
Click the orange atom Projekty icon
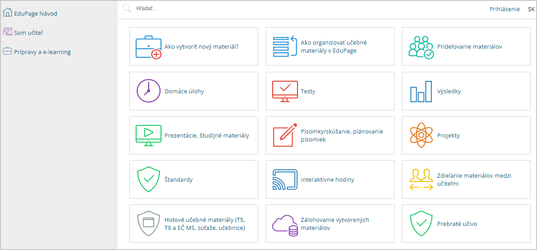pyautogui.click(x=422, y=135)
